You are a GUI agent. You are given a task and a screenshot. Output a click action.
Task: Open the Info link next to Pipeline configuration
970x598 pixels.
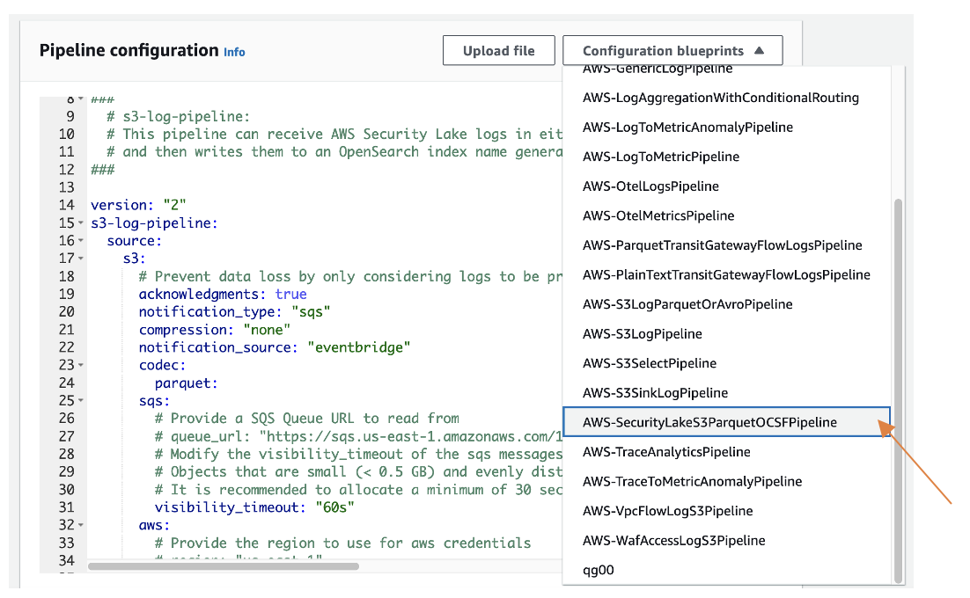pyautogui.click(x=234, y=53)
